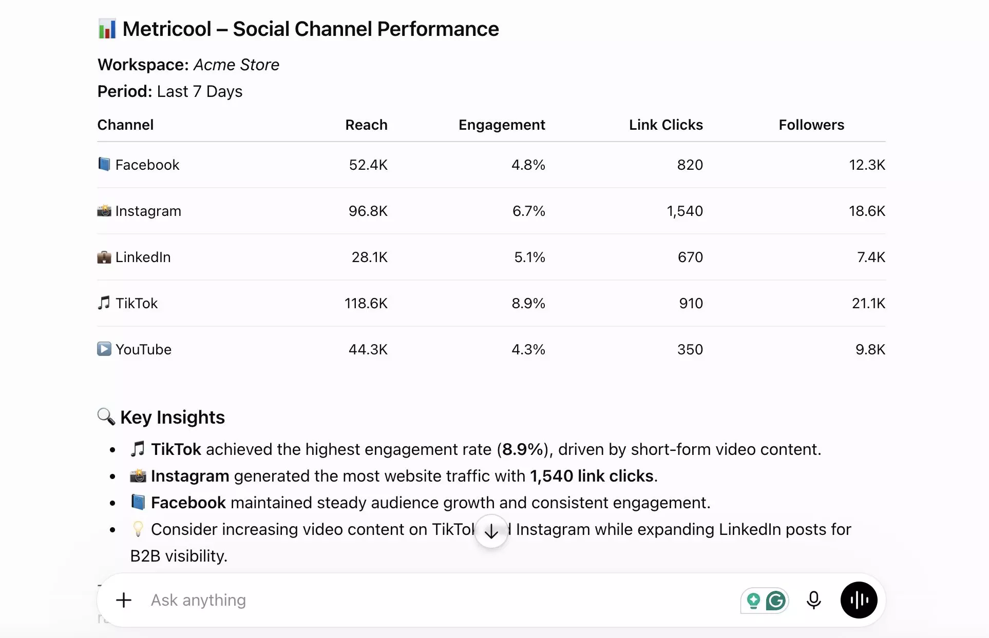Click YouTube link clicks value 350
The height and width of the screenshot is (638, 989).
[690, 349]
